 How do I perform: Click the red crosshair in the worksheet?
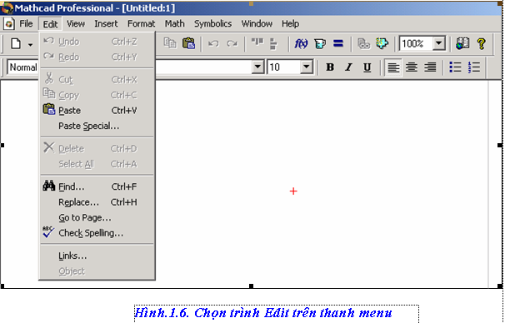(x=293, y=191)
